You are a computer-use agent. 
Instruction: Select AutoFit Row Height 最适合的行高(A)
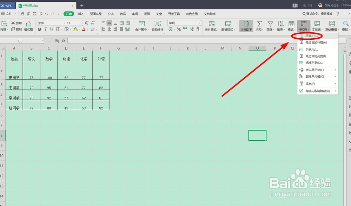pyautogui.click(x=318, y=43)
